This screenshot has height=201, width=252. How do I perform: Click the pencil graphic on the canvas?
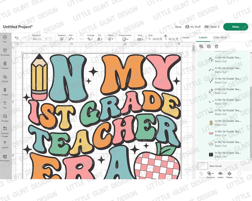[39, 77]
